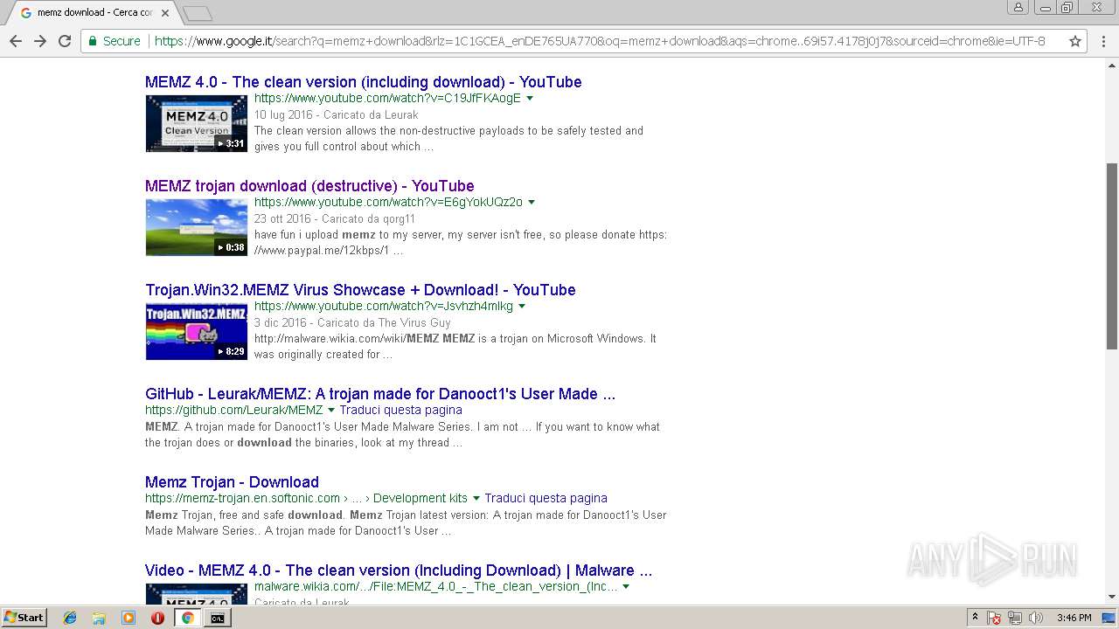The width and height of the screenshot is (1119, 629).
Task: Open MEMZ 4.0 clean version YouTube result
Action: click(364, 82)
